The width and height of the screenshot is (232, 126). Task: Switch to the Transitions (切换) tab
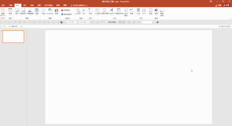pos(32,5)
